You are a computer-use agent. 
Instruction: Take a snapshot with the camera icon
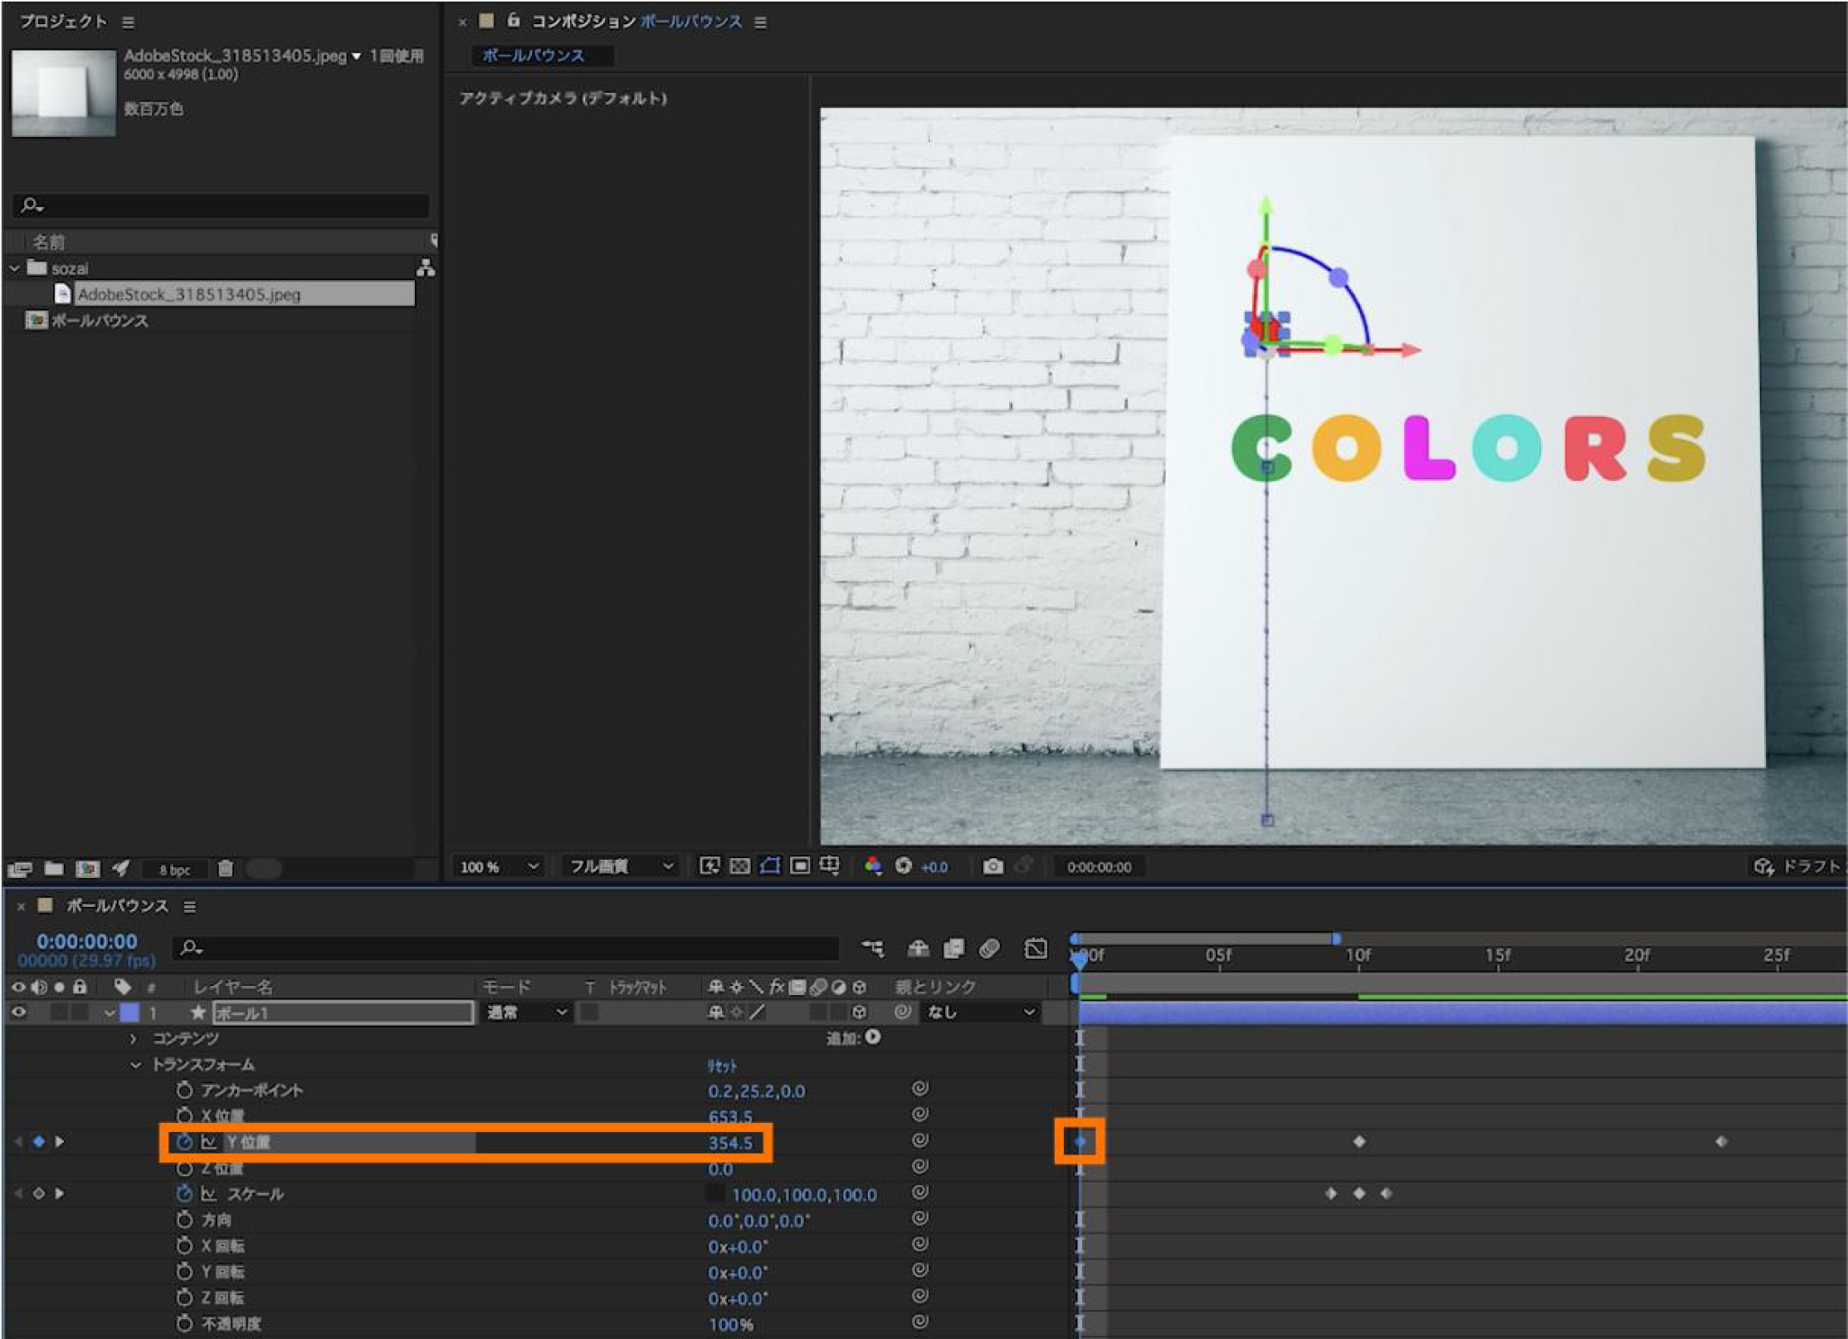pos(992,866)
